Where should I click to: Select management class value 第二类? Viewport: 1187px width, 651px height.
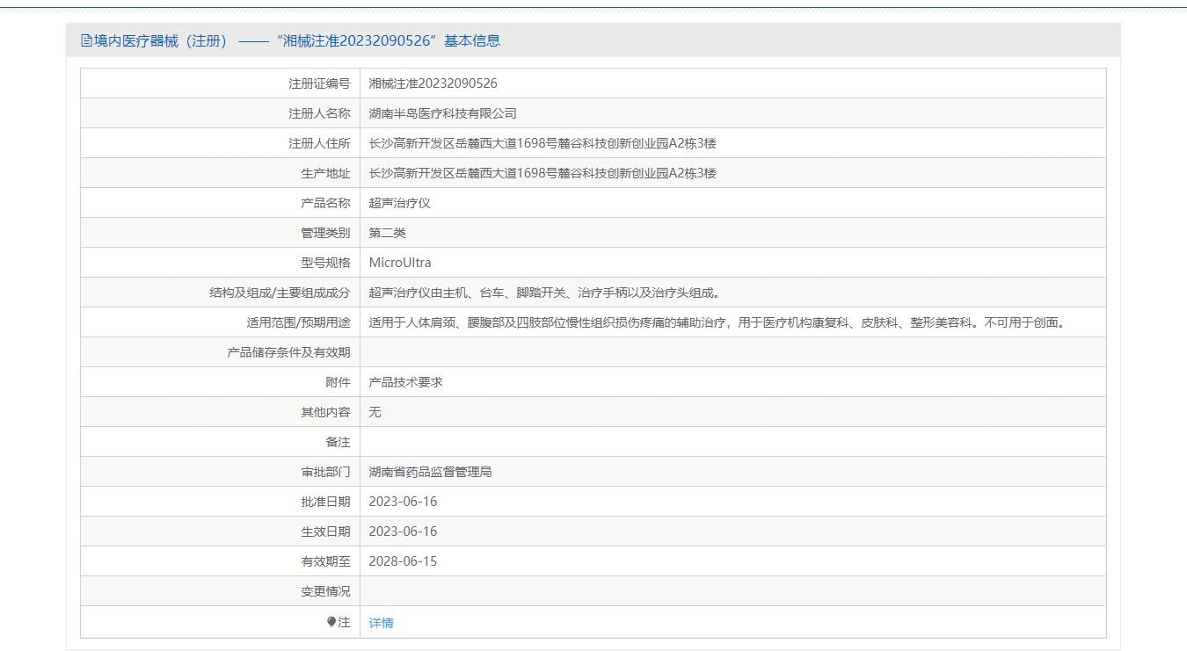point(387,233)
